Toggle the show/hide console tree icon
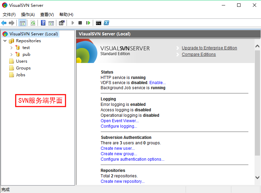261x193 pixels. (23, 23)
